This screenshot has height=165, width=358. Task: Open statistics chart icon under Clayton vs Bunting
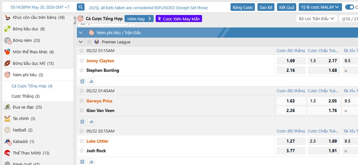coord(91,81)
